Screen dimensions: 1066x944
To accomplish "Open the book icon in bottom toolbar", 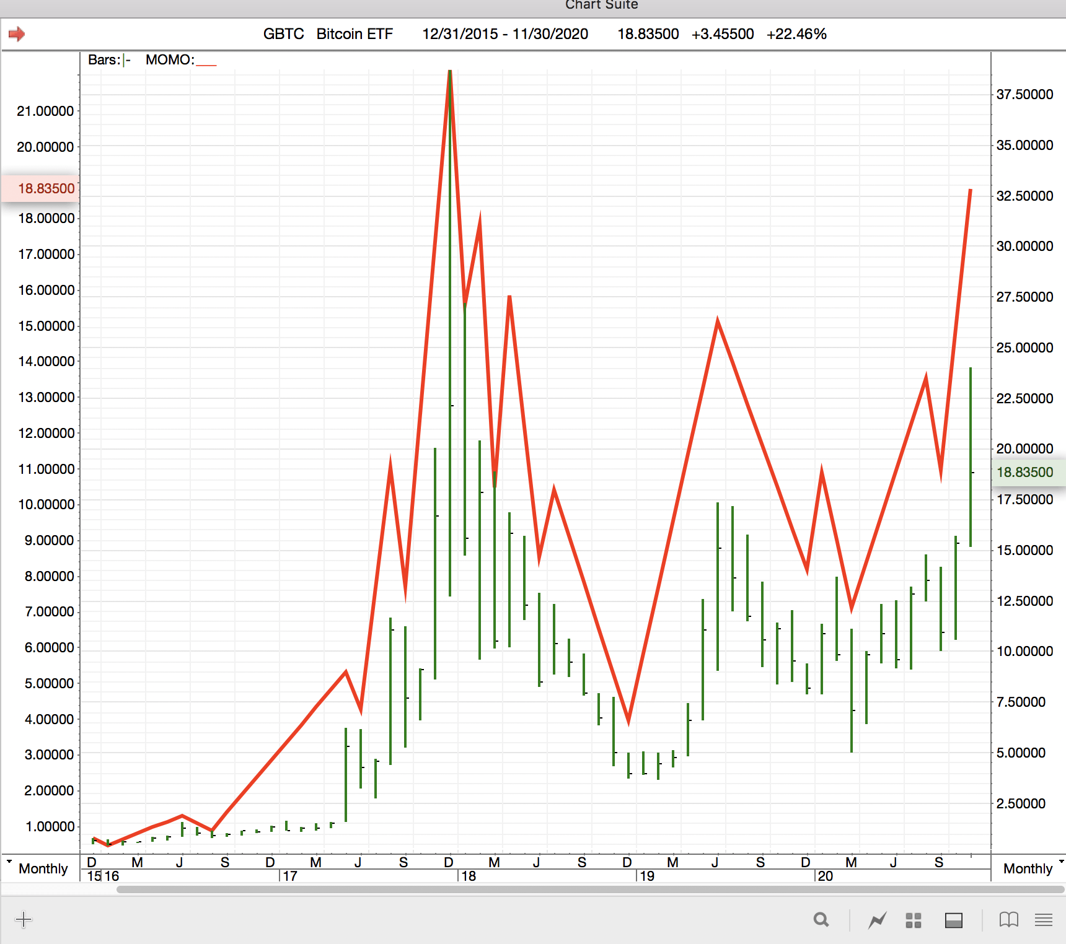I will [1008, 920].
